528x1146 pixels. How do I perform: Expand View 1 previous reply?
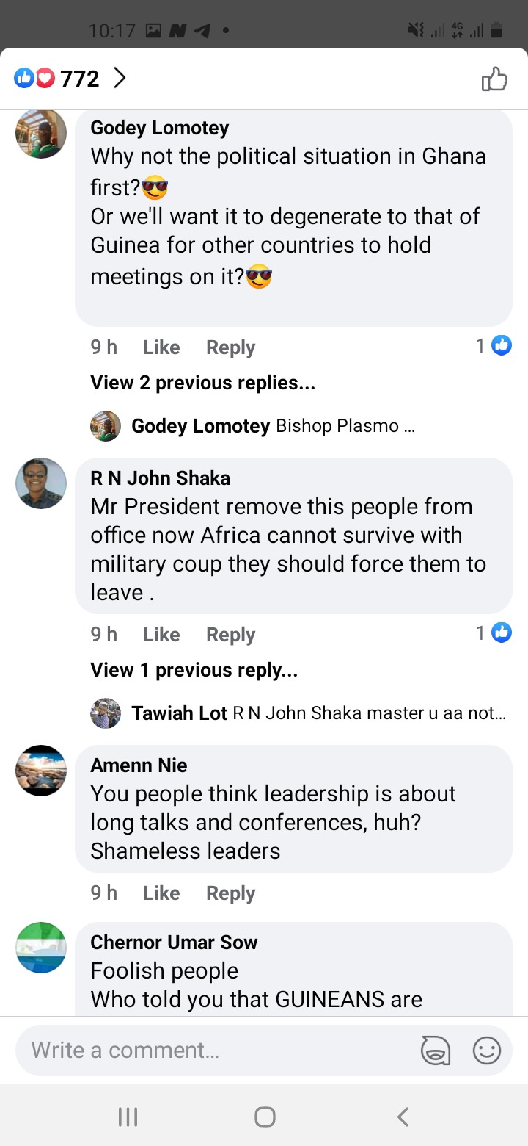pos(194,670)
